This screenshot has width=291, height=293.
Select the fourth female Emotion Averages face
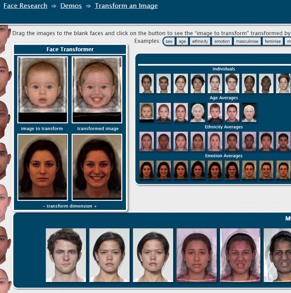pyautogui.click(x=198, y=170)
